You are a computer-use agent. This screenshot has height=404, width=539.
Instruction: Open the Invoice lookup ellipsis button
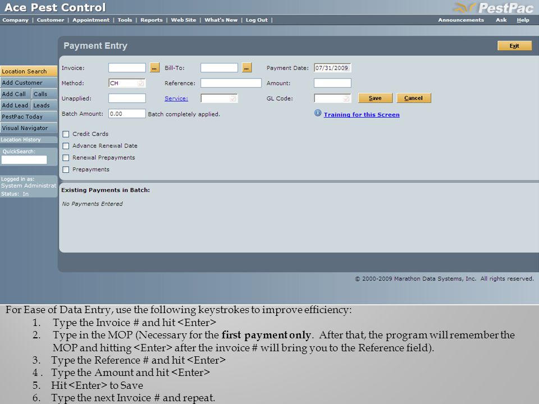(x=155, y=68)
